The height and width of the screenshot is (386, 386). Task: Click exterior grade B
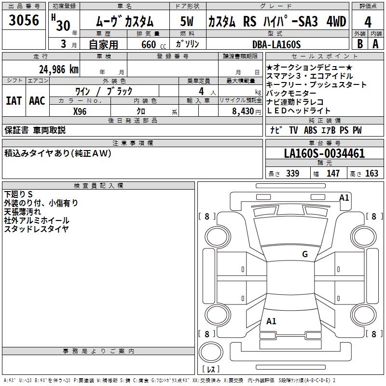click(x=360, y=44)
